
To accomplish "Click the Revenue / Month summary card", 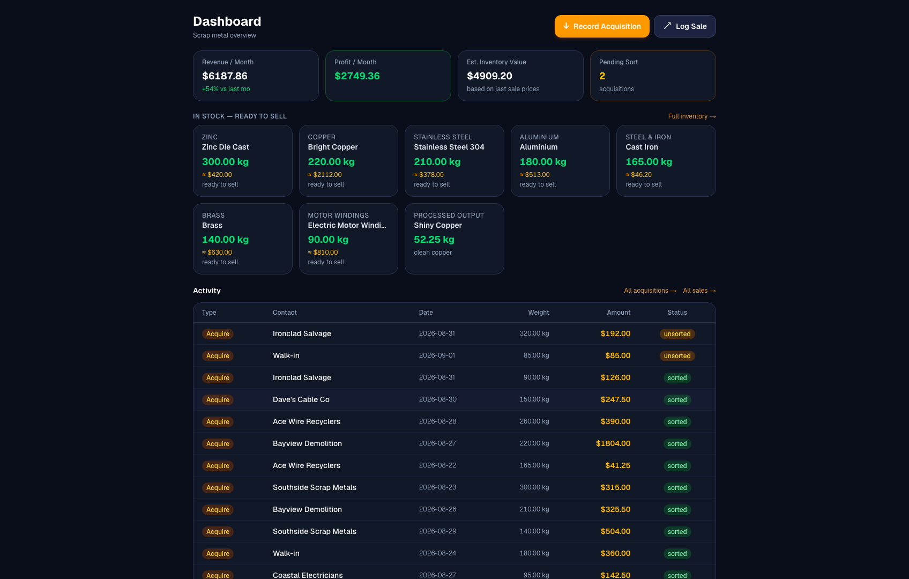I will click(256, 76).
